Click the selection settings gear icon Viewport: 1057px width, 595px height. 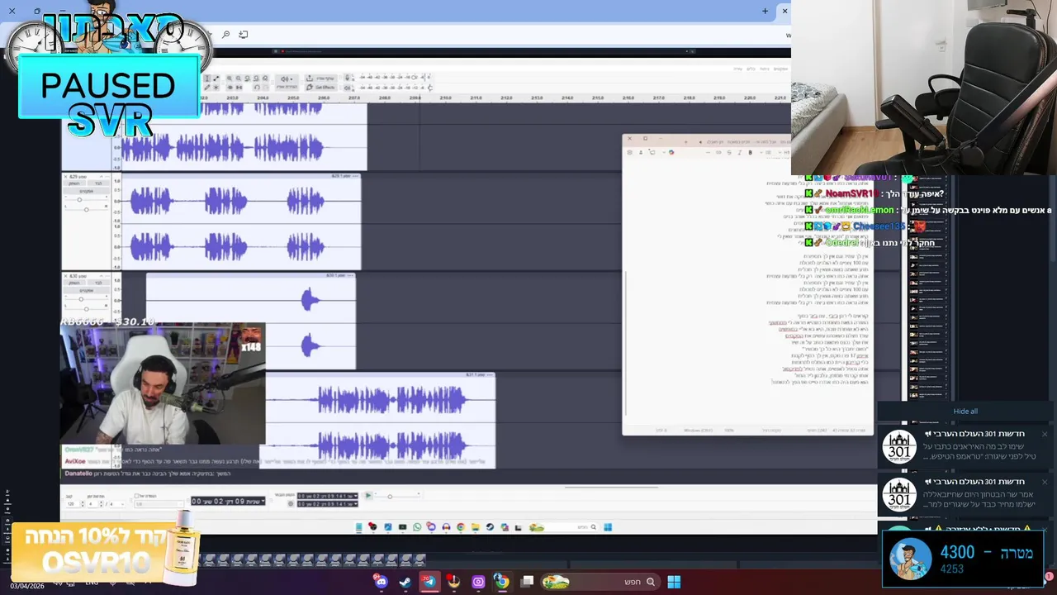click(291, 504)
